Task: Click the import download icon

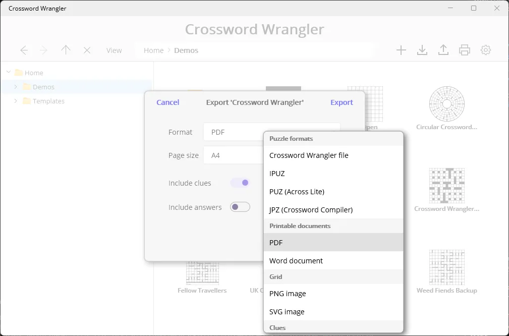Action: (x=422, y=50)
